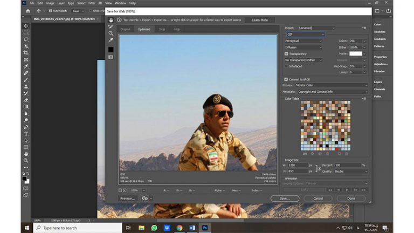Select the Zoom tool in Photoshop toolbar
The height and width of the screenshot is (233, 414).
click(x=26, y=160)
